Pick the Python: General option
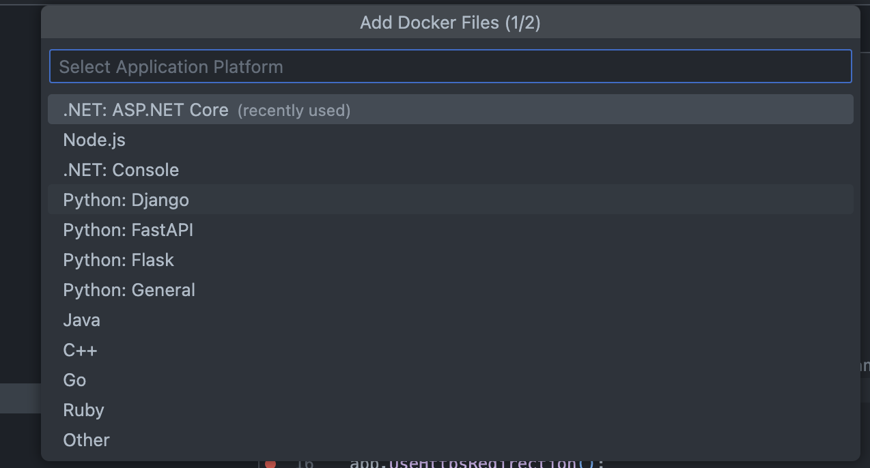The image size is (870, 468). pyautogui.click(x=128, y=290)
